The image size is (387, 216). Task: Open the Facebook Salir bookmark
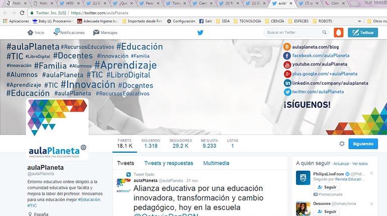coord(206,21)
